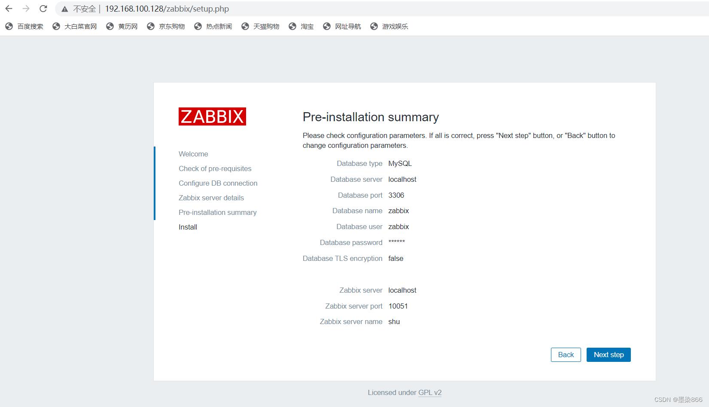Click the Database TLS encryption label
Screen dimensions: 709x407
point(343,258)
